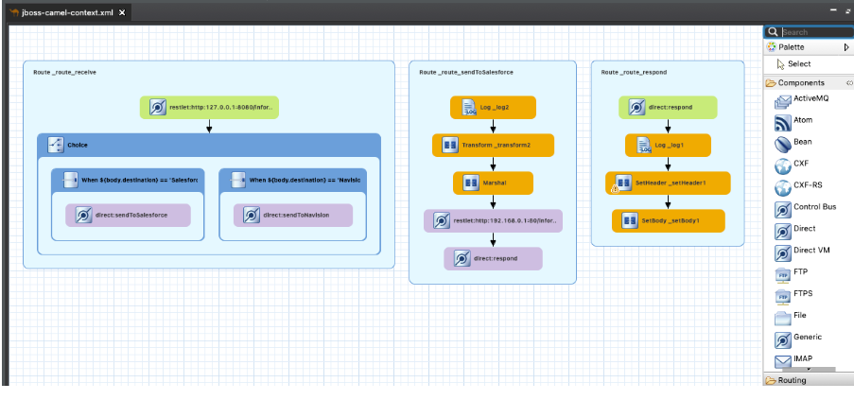
Task: Choose the Bean component in palette
Action: point(783,143)
